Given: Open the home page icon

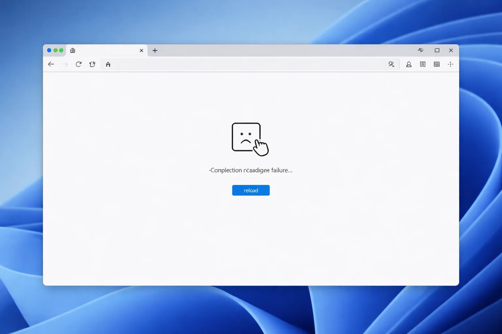Looking at the screenshot, I should click(x=108, y=64).
